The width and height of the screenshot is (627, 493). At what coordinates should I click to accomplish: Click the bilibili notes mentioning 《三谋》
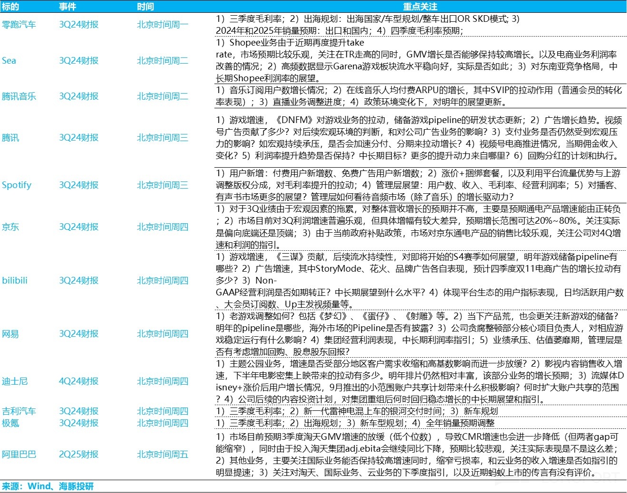pos(420,280)
